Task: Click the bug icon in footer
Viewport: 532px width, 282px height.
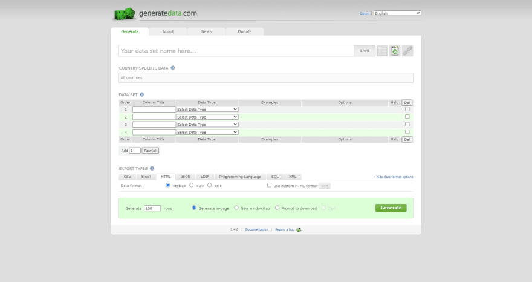Action: [299, 230]
